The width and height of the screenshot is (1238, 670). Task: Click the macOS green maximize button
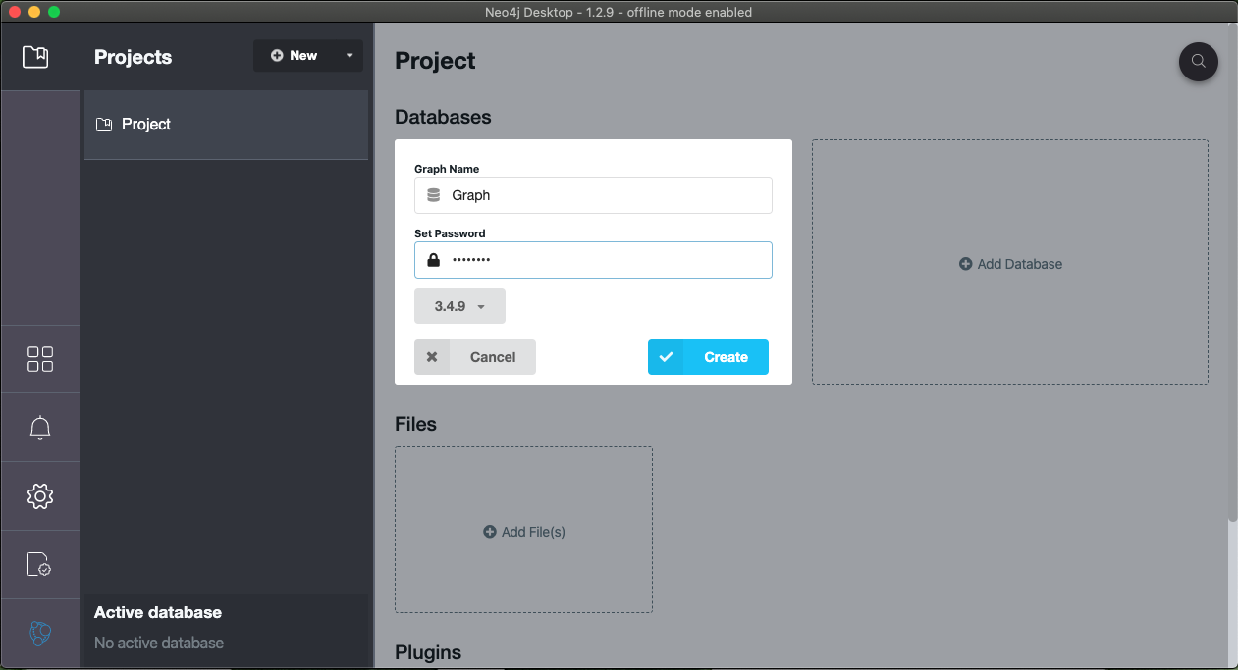pyautogui.click(x=54, y=12)
